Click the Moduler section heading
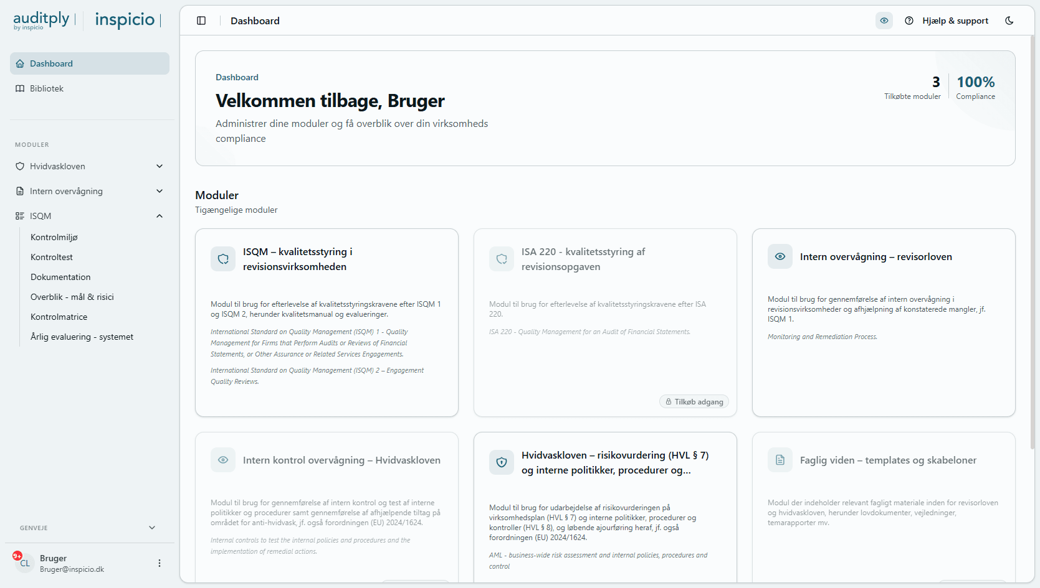 217,195
